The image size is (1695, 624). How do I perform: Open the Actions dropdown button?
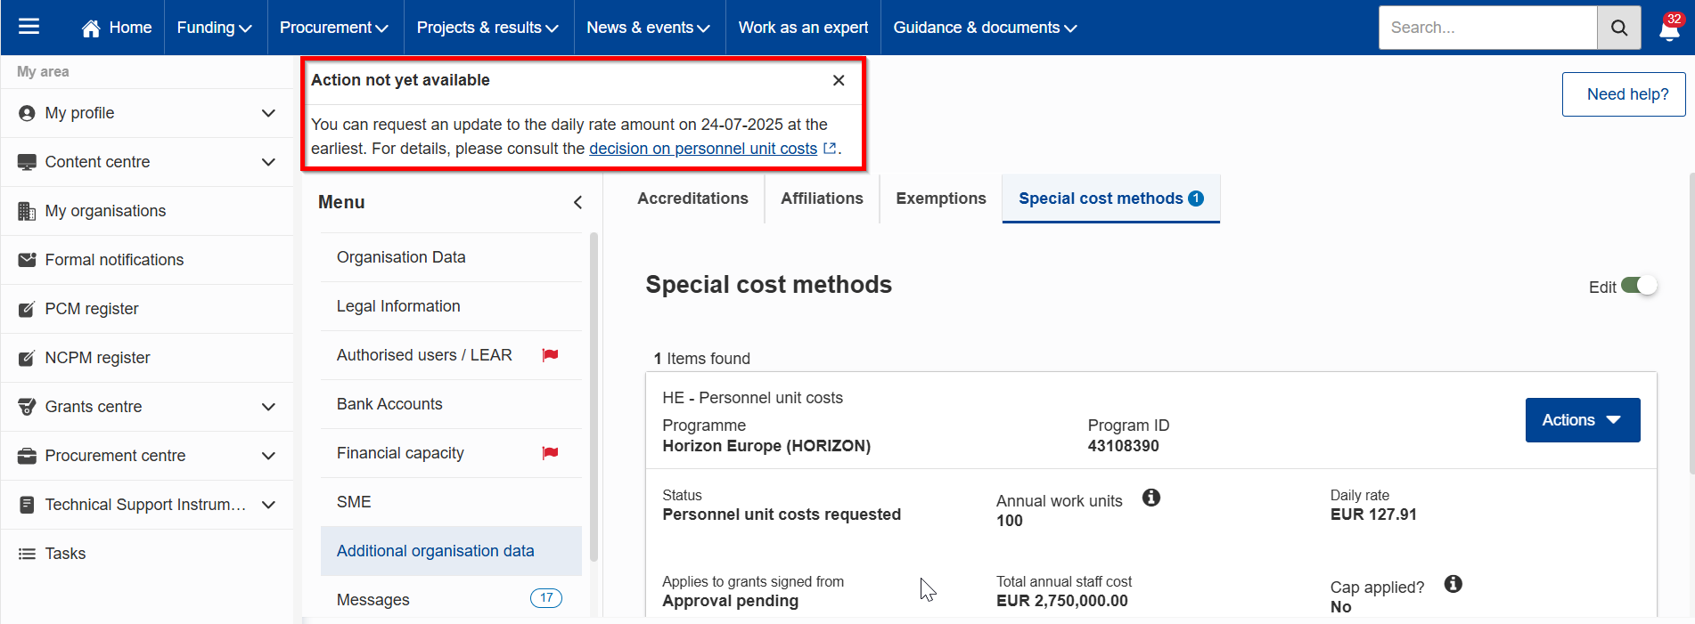pos(1582,420)
